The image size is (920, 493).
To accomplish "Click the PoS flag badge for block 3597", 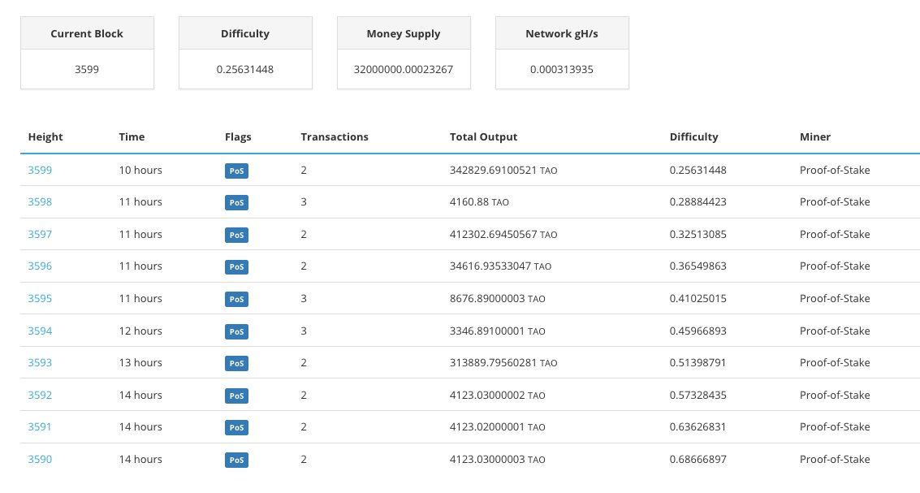I will tap(236, 235).
